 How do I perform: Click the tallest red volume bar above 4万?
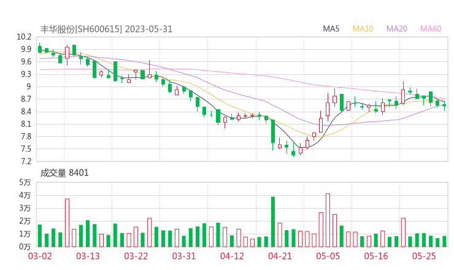coord(328,220)
